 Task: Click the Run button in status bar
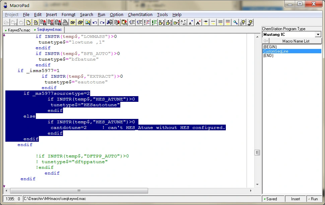(x=314, y=199)
